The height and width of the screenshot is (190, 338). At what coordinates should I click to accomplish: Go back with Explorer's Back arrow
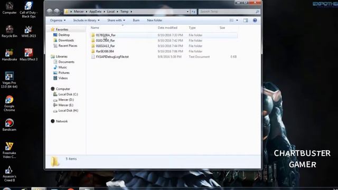tap(50, 12)
